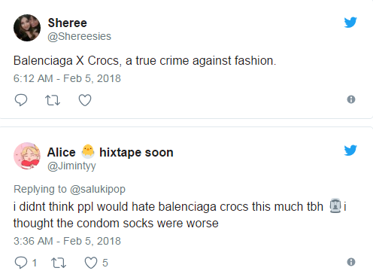Open the 3:36 AM - Feb 5, 2018 timestamp

coord(67,241)
